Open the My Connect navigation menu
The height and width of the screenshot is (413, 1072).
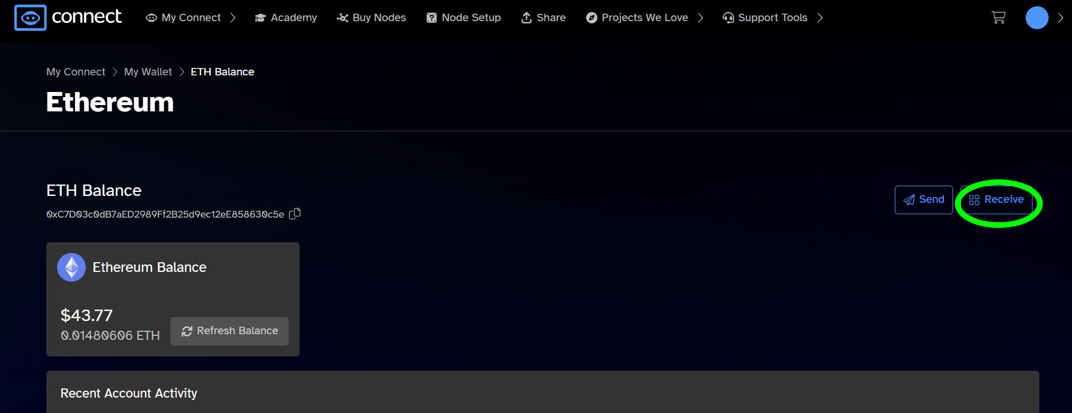pos(184,18)
